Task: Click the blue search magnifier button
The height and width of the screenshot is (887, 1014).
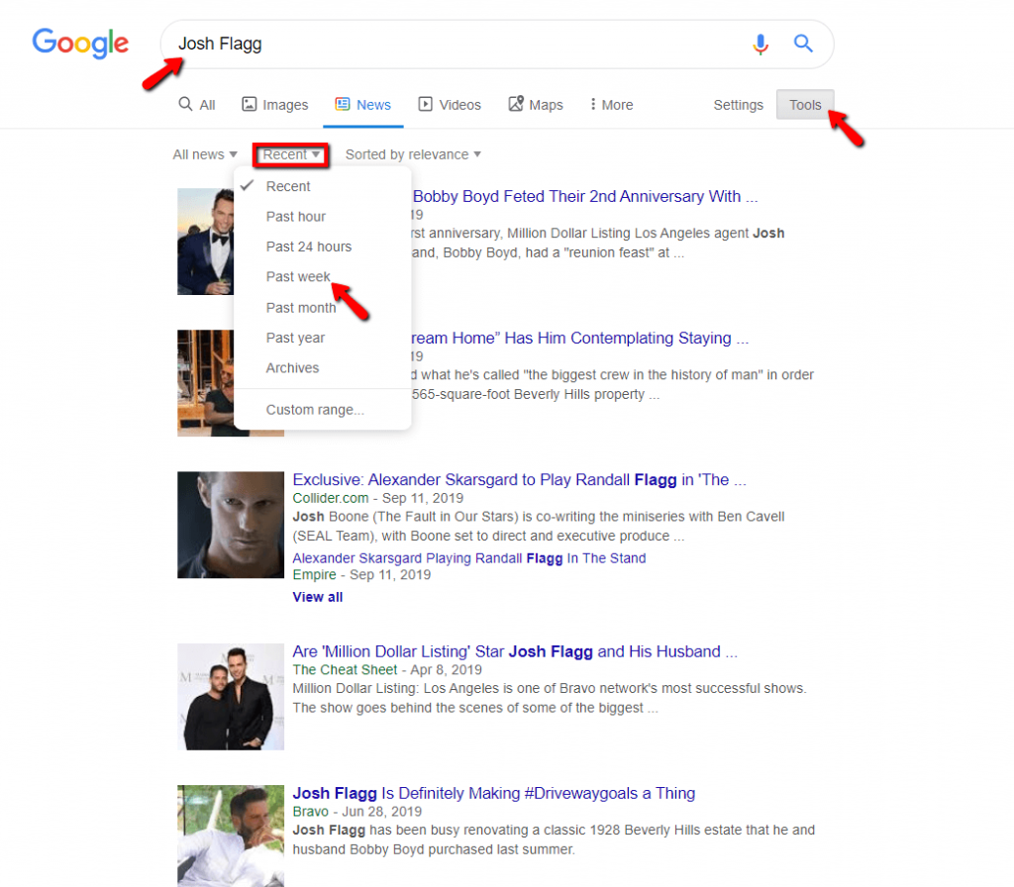Action: click(803, 44)
